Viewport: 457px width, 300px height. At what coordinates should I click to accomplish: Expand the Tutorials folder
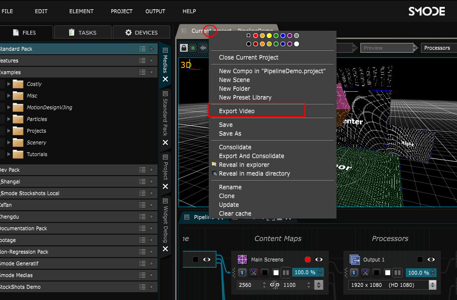coord(8,154)
